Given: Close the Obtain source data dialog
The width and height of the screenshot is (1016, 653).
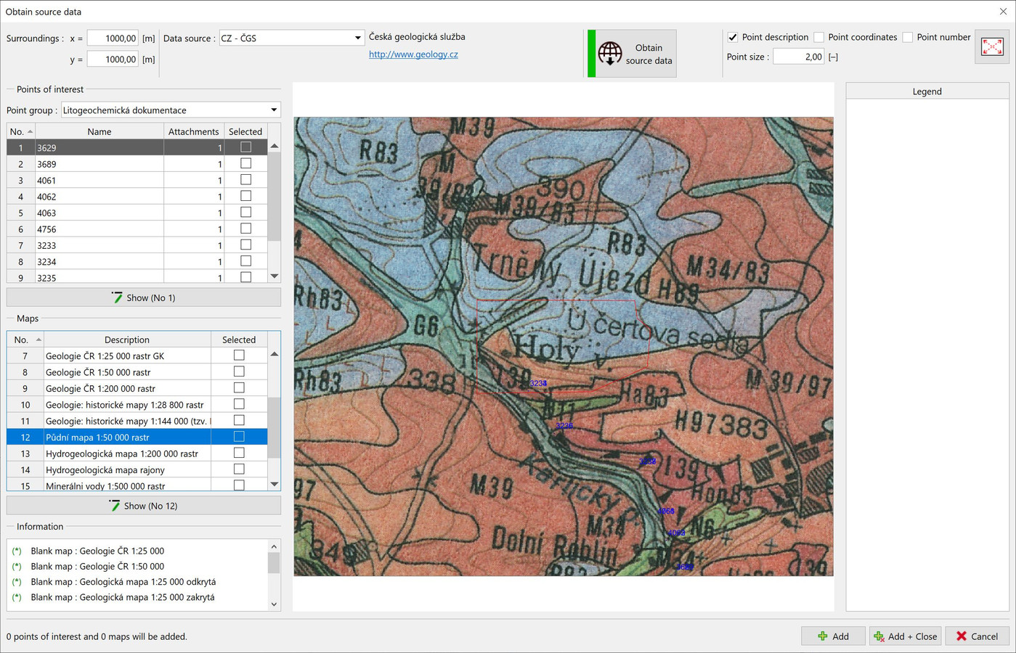Looking at the screenshot, I should click(1003, 12).
